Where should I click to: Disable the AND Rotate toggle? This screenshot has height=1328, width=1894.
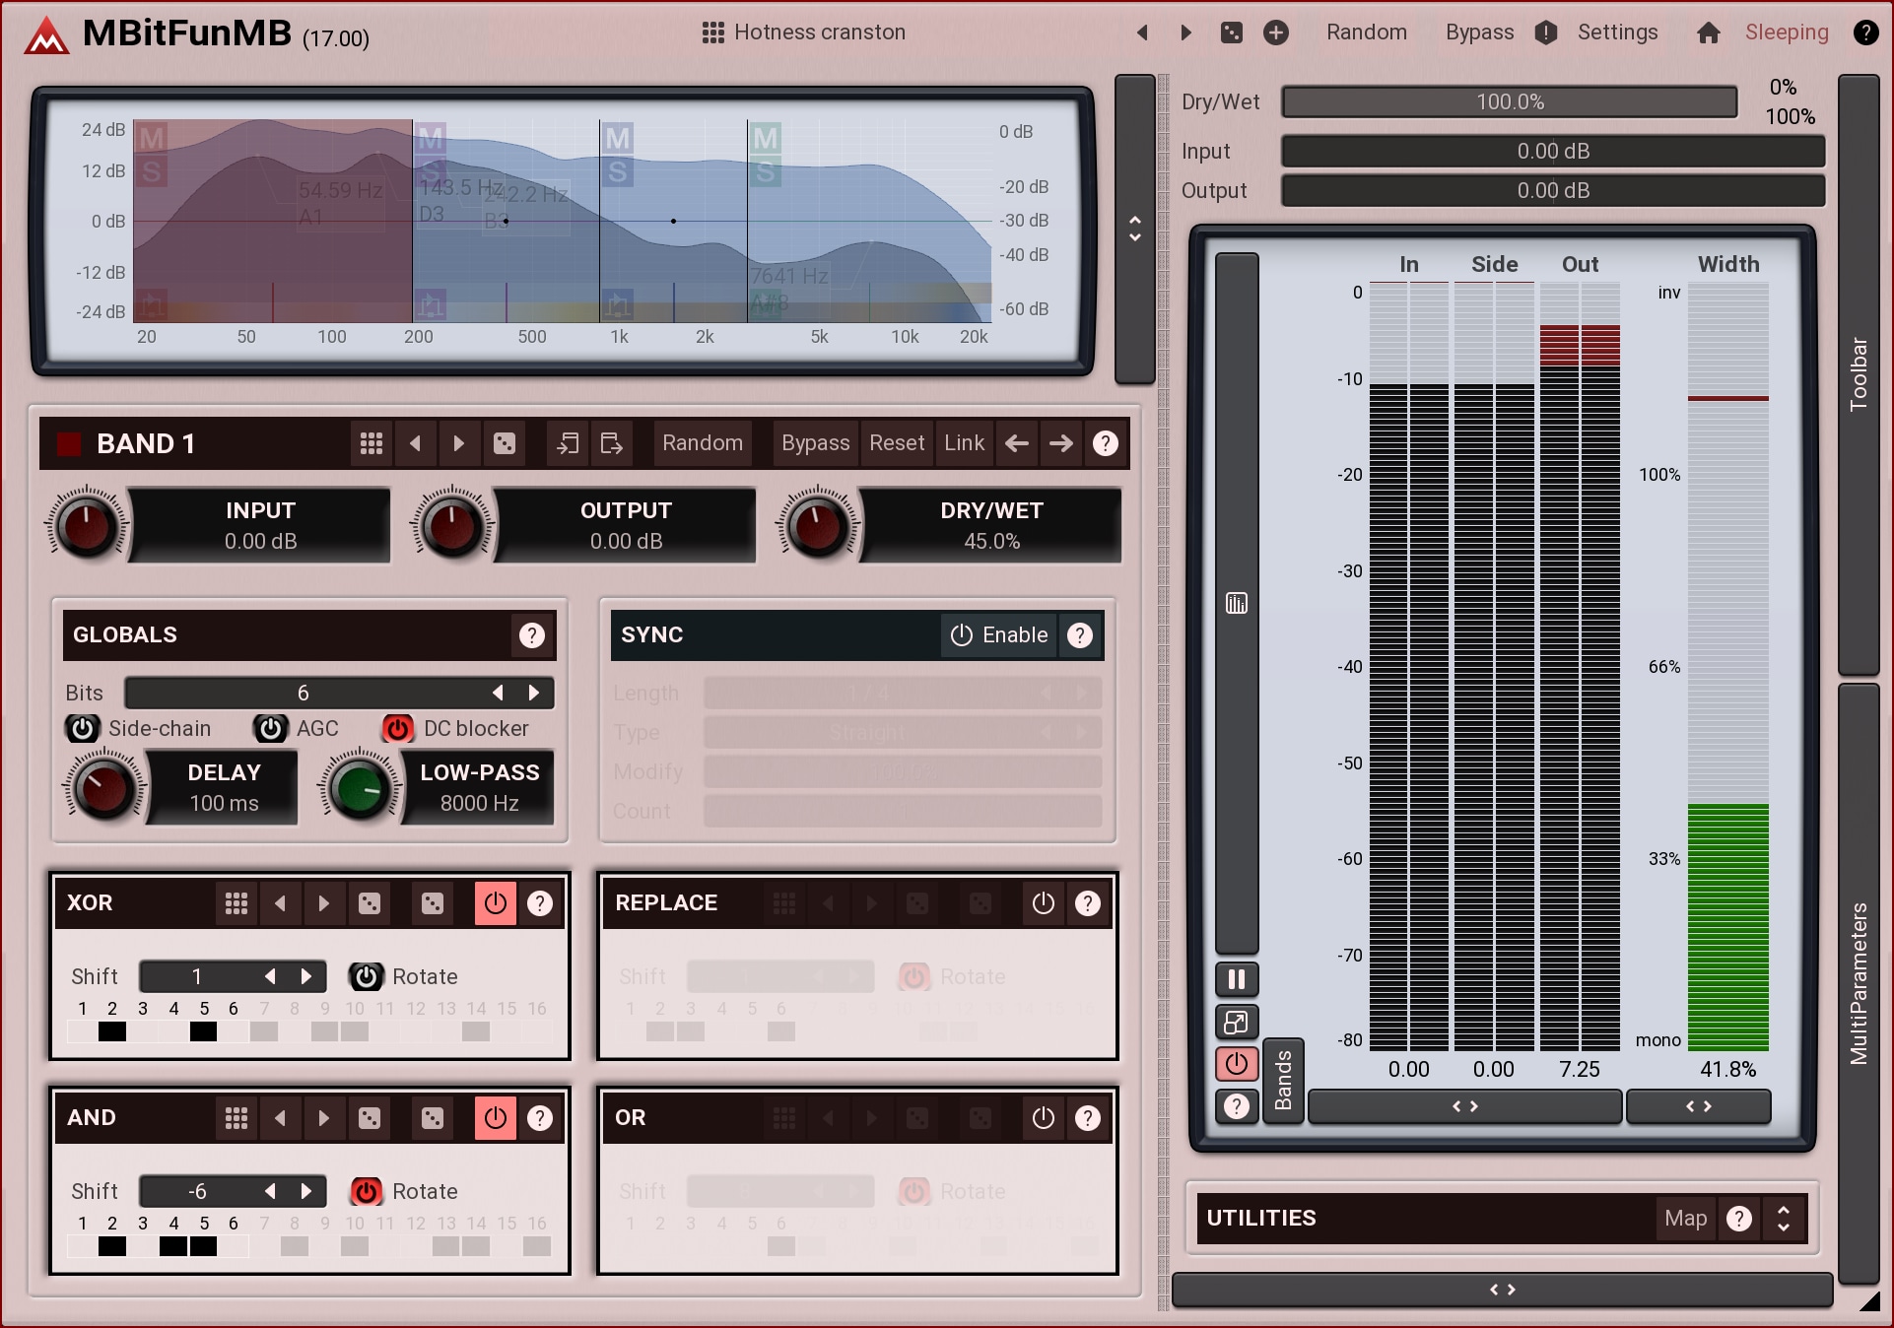tap(366, 1191)
